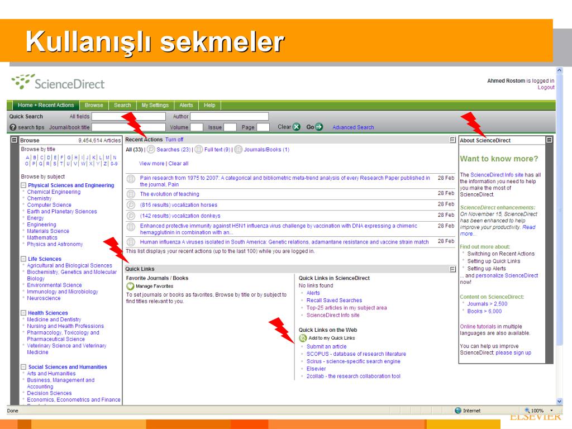The image size is (572, 429).
Task: Open the 100% zoom level dropdown
Action: click(551, 411)
